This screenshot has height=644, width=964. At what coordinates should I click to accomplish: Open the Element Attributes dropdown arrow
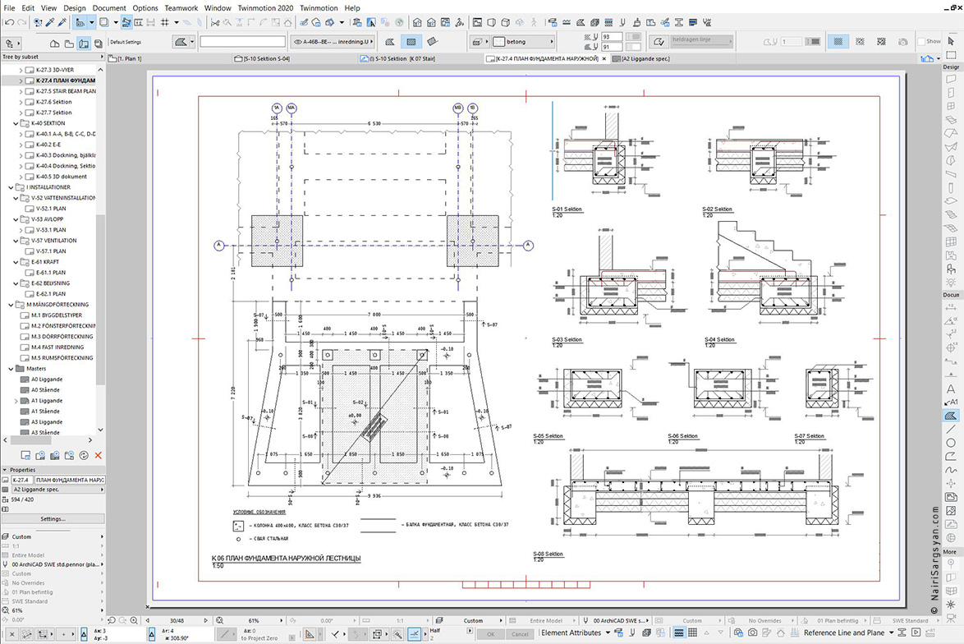608,632
